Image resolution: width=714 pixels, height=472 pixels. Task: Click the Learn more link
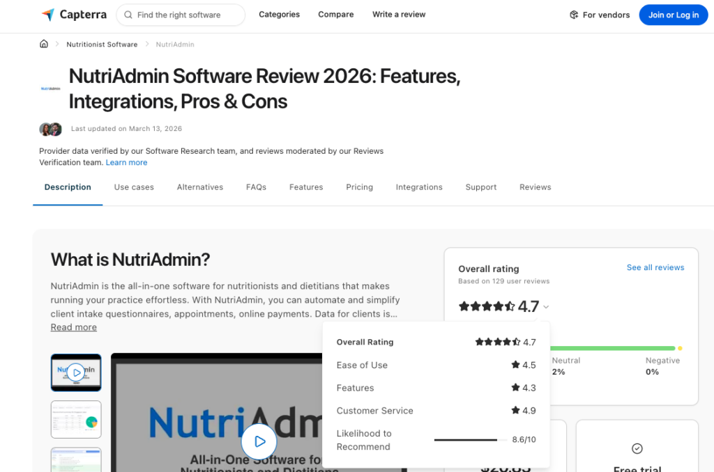click(127, 162)
